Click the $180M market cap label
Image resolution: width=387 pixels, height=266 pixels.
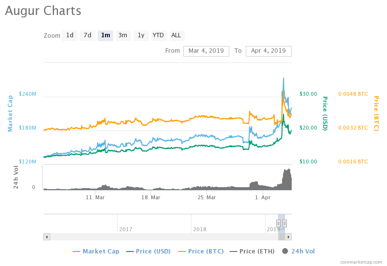(28, 128)
